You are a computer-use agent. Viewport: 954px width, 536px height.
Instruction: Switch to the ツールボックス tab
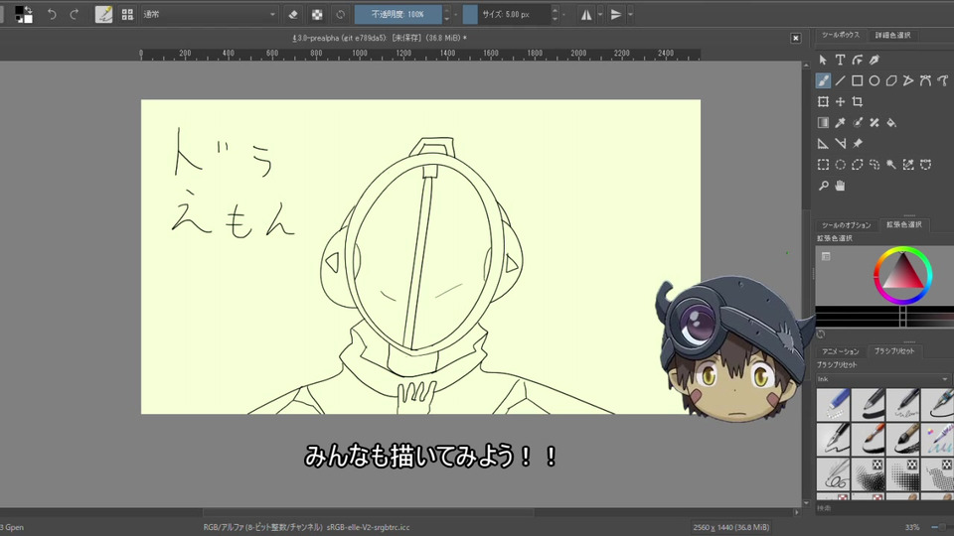coord(841,36)
